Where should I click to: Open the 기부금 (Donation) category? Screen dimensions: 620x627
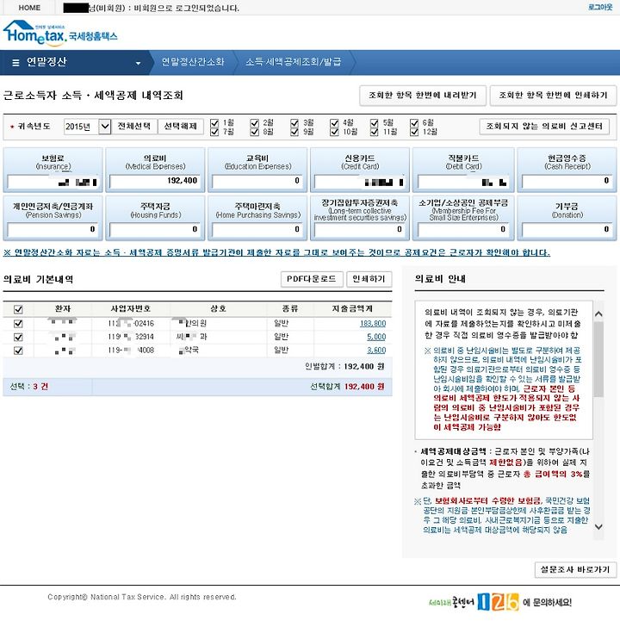tap(567, 218)
